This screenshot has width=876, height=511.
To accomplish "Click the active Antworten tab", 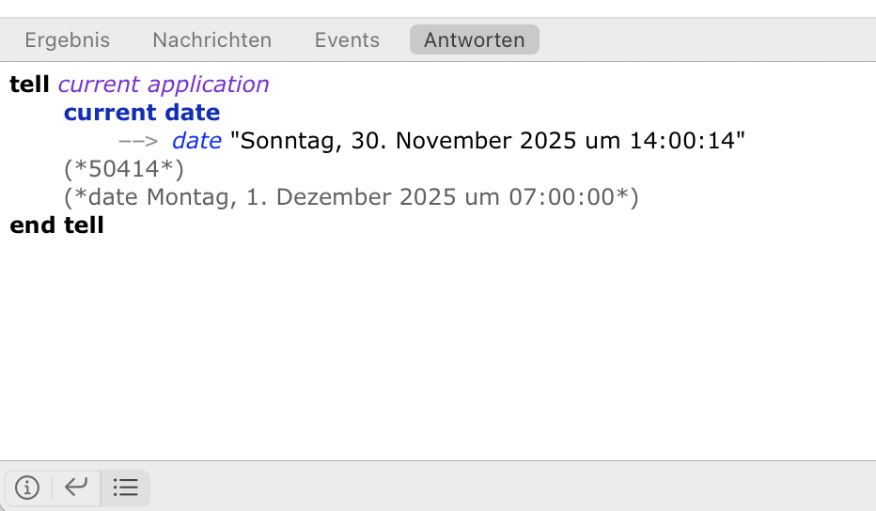I will tap(474, 40).
